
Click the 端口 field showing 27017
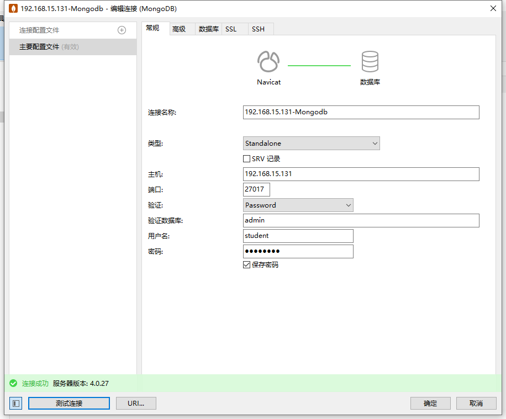[256, 189]
